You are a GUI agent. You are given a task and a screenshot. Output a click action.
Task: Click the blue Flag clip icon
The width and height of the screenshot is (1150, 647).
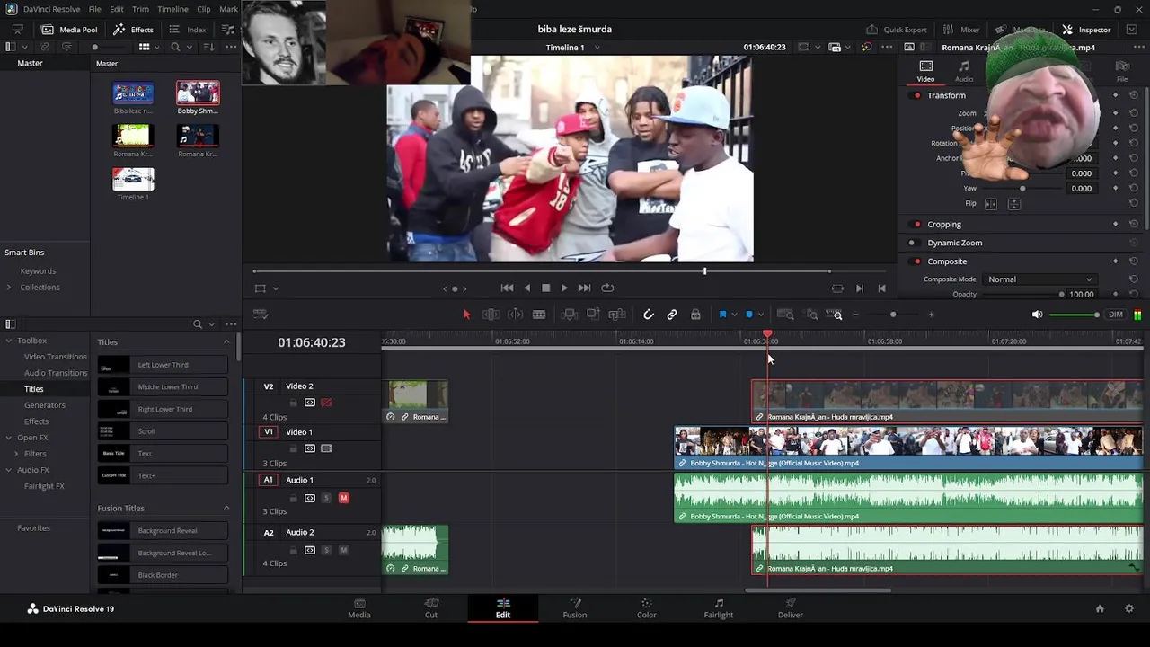(722, 315)
